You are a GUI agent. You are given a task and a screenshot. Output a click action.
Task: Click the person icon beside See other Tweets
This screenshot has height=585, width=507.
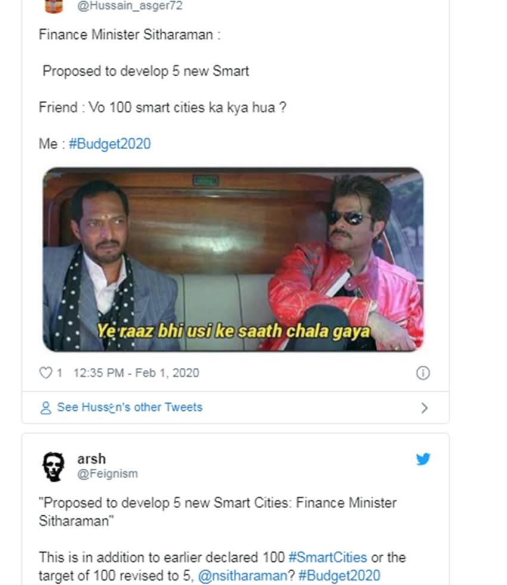(x=45, y=408)
